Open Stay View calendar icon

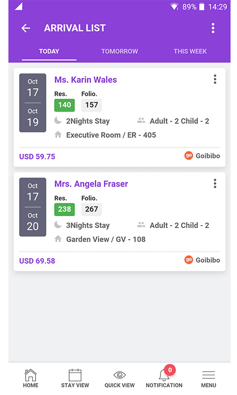point(75,375)
